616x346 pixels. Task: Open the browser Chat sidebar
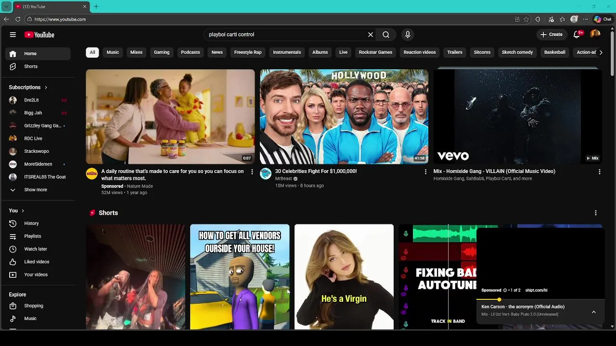pos(603,19)
